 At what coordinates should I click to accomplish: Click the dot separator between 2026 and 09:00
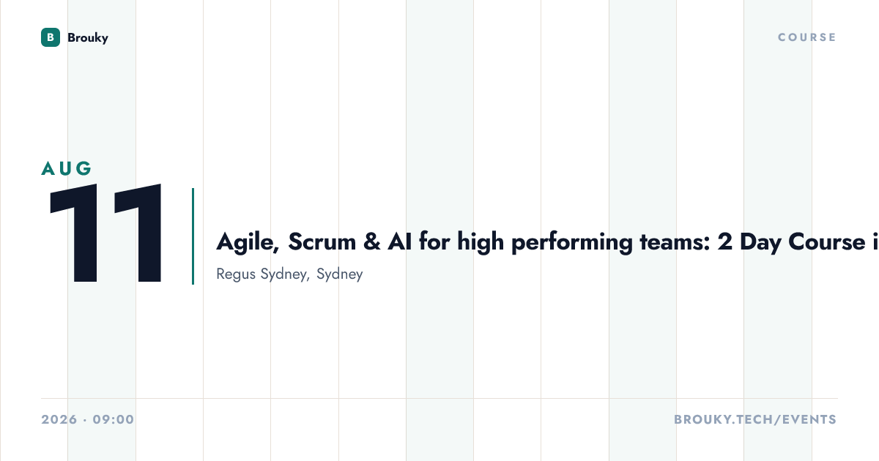(x=85, y=420)
